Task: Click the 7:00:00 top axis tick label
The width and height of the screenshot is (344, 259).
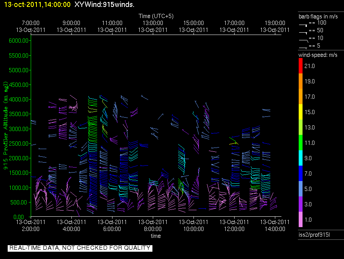Action: (x=31, y=23)
